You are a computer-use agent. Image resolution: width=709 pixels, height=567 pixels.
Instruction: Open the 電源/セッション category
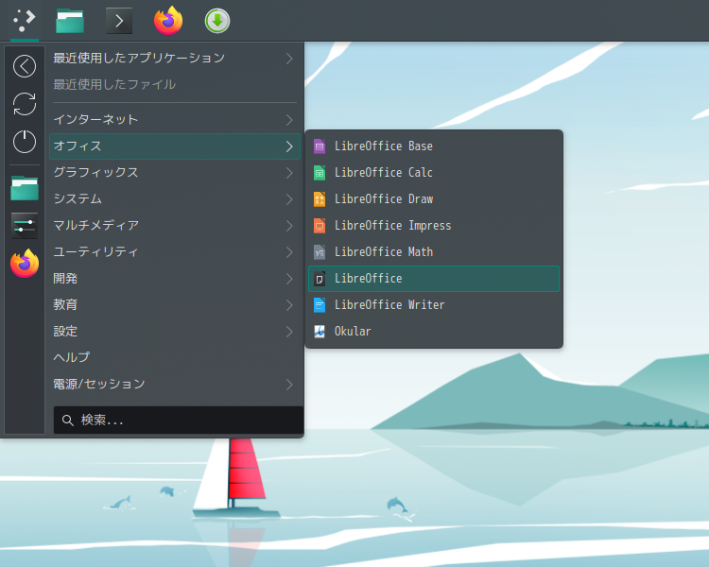pos(175,385)
